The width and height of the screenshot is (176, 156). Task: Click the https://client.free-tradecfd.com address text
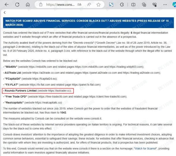pyautogui.click(x=107, y=97)
